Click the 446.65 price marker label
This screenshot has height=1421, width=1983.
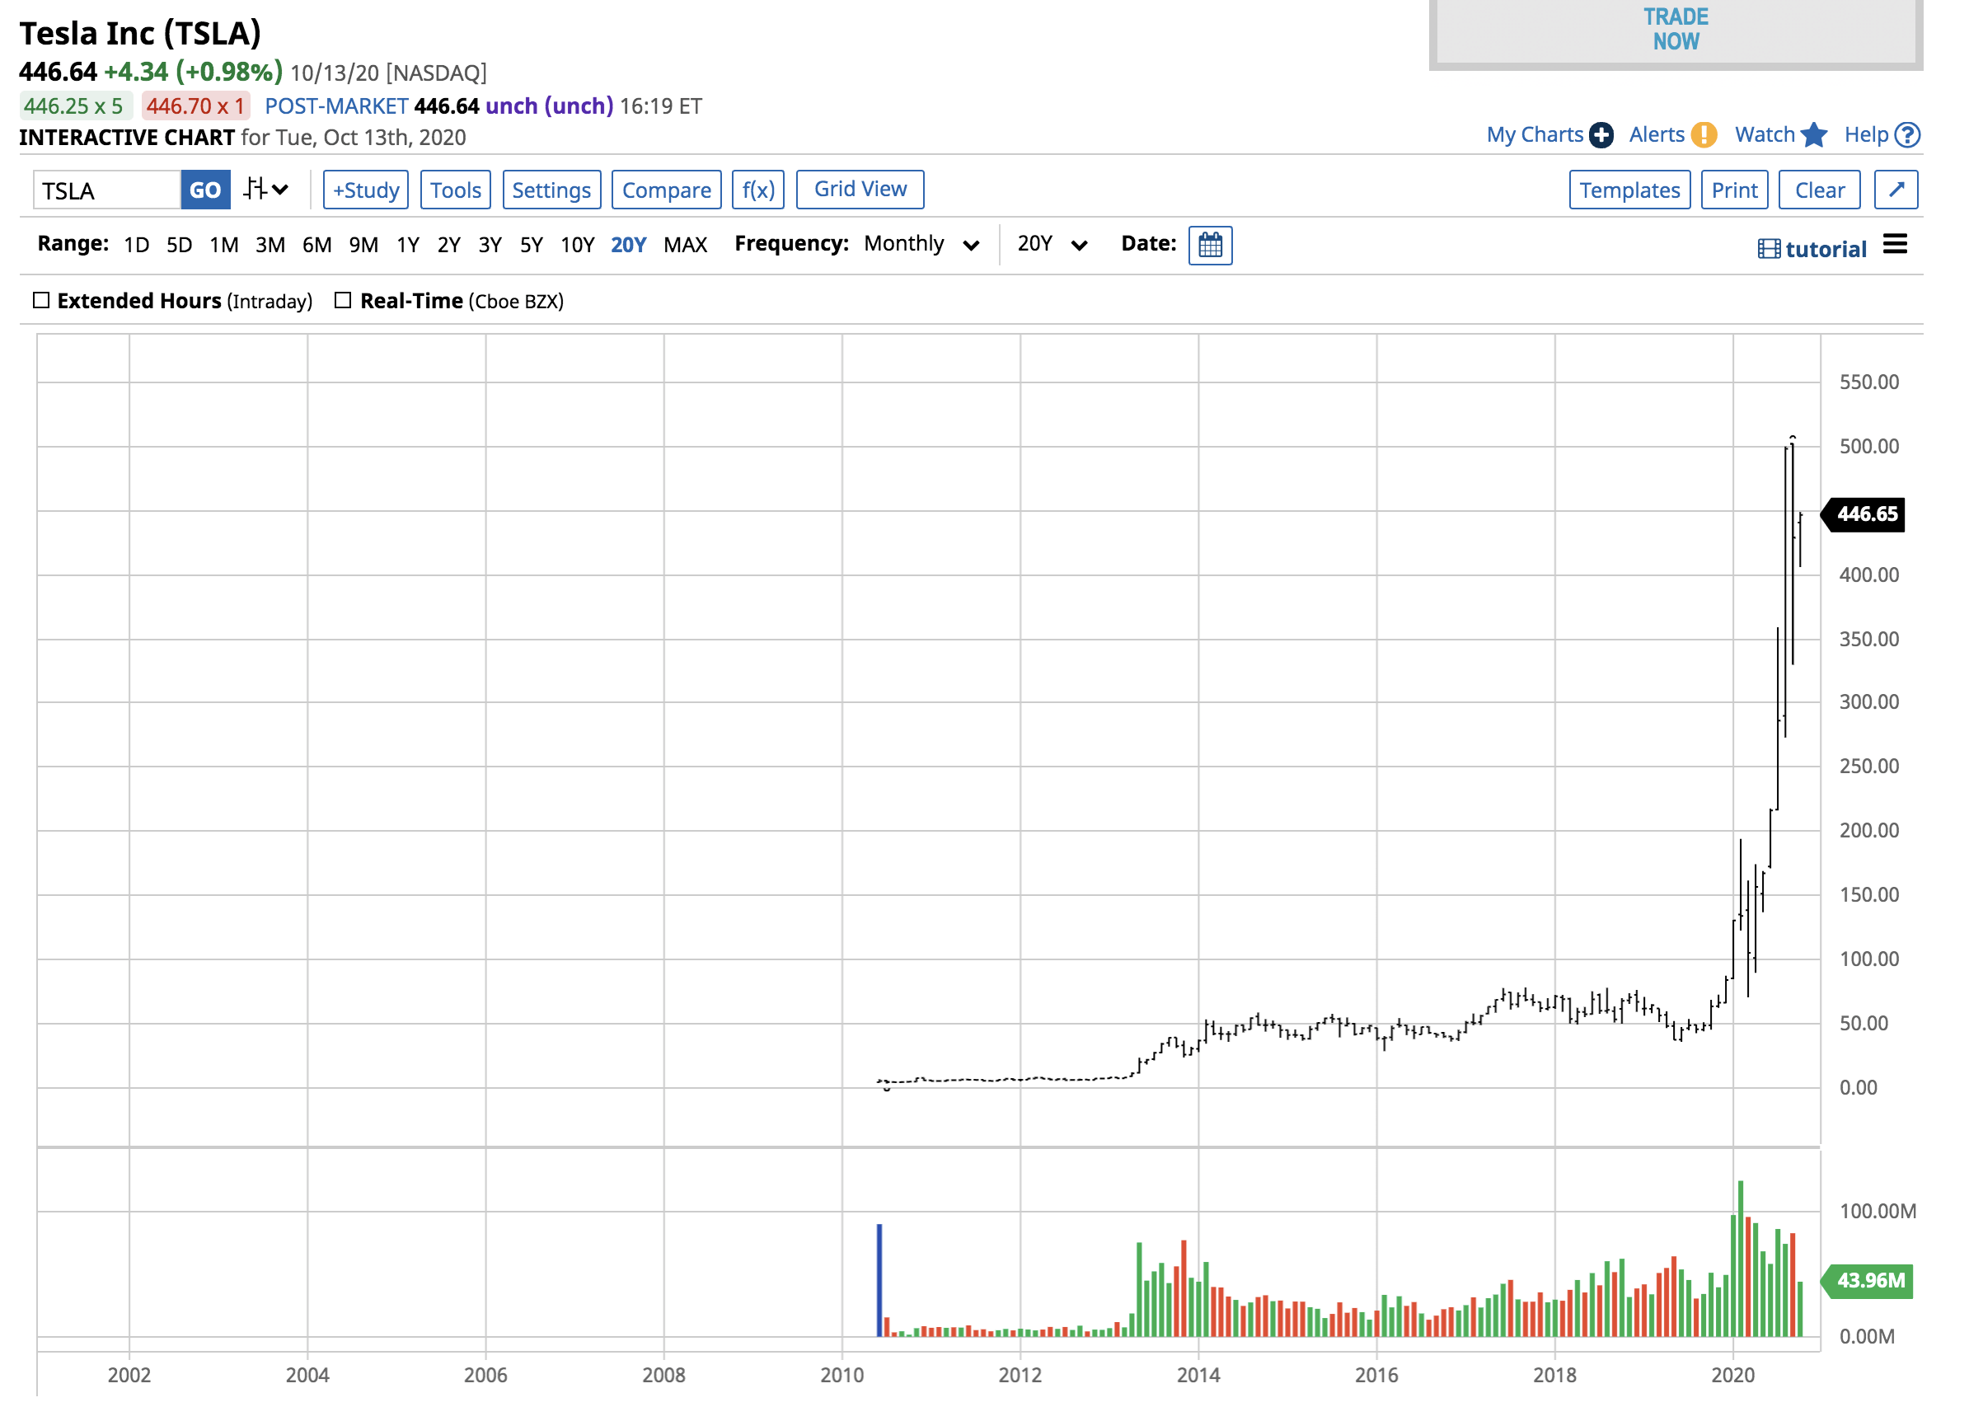pyautogui.click(x=1863, y=514)
